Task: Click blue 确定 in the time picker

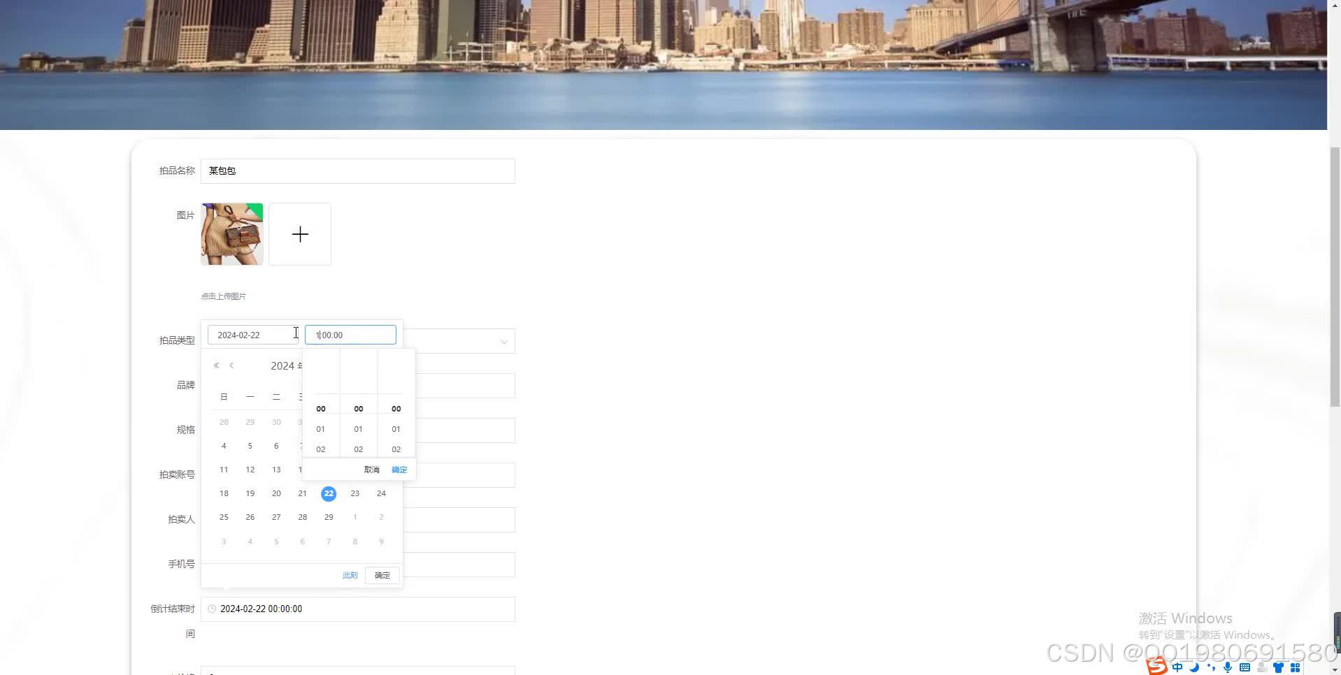Action: (399, 470)
